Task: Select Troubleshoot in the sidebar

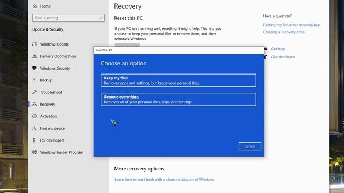Action: [51, 92]
